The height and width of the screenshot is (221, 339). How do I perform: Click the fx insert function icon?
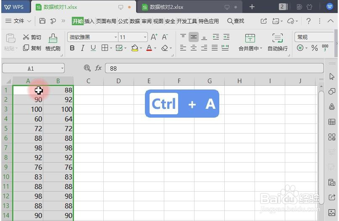(98, 68)
